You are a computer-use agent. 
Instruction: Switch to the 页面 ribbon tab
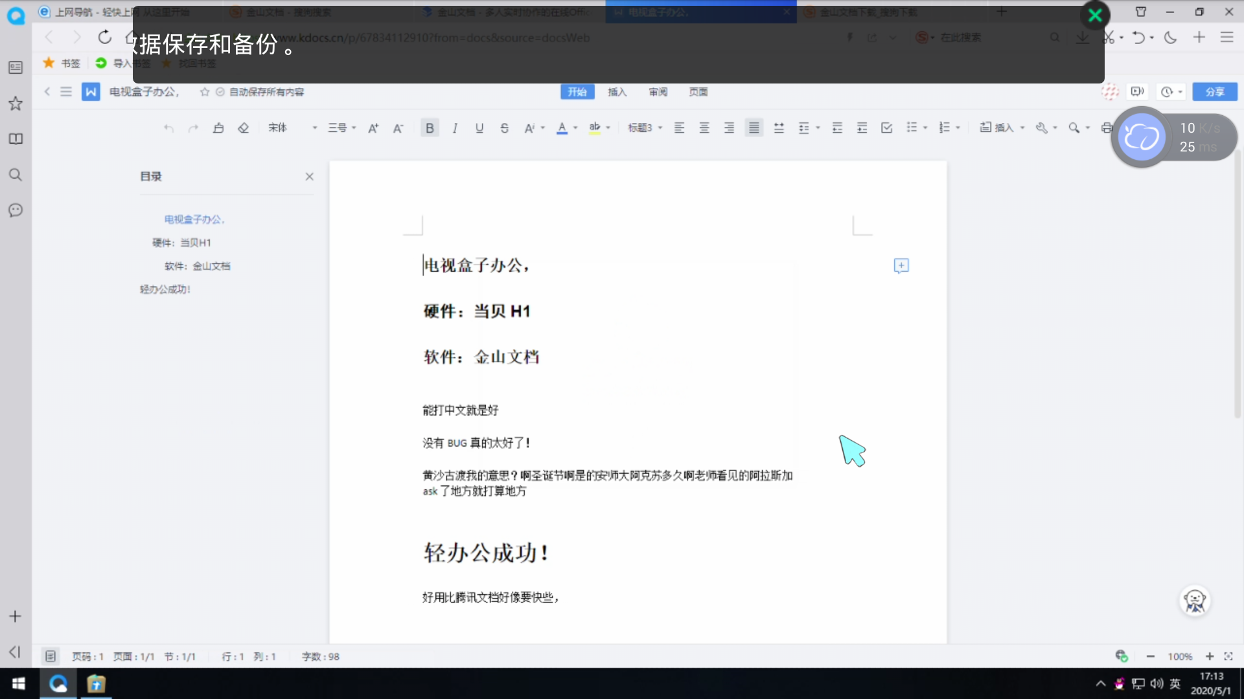pyautogui.click(x=698, y=92)
